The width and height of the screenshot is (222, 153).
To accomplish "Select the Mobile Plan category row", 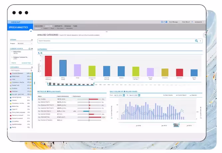I will (21, 106).
